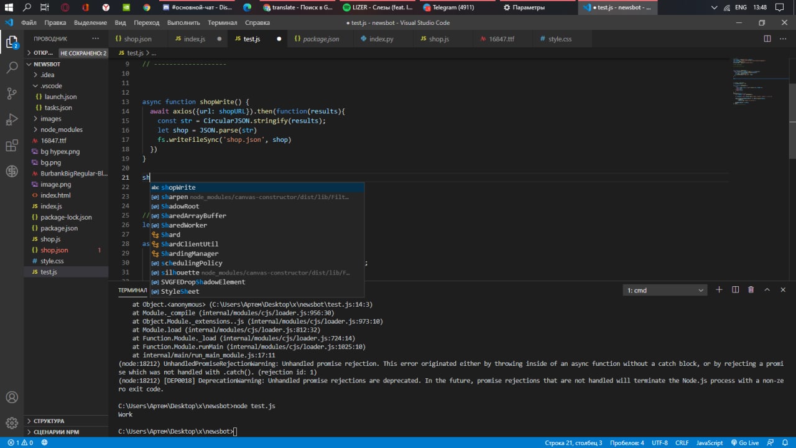The height and width of the screenshot is (448, 796).
Task: Expand the СТРУКТУРА outline section
Action: coord(67,421)
